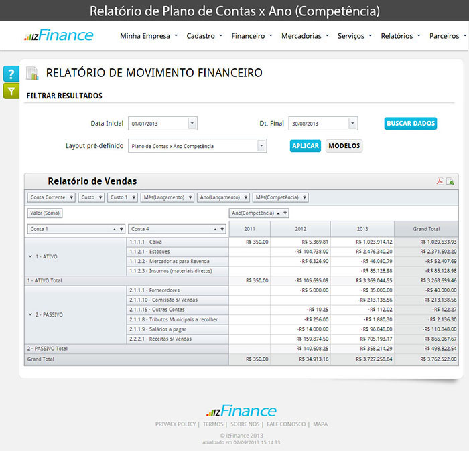Select the Comissão s/ Vendas row label
469x451 pixels.
coord(178,300)
